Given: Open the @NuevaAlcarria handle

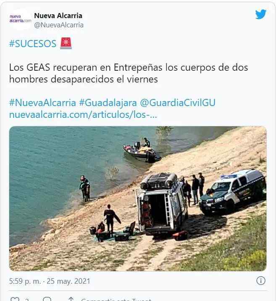Looking at the screenshot, I should [x=59, y=25].
